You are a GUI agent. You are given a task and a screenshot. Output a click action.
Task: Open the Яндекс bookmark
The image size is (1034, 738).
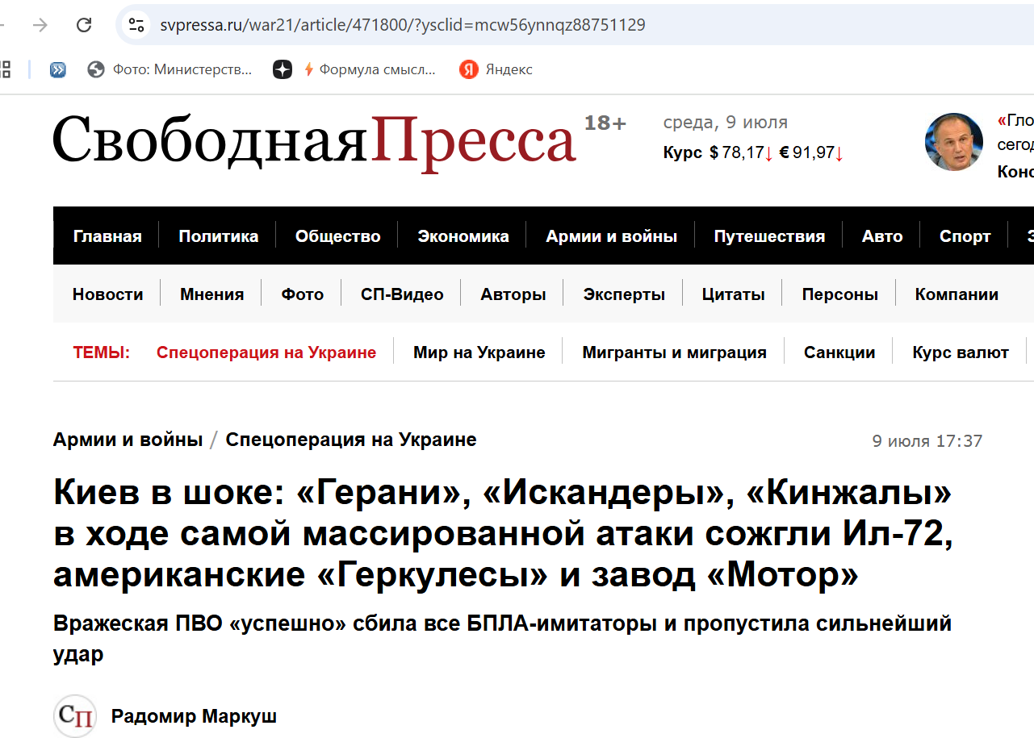point(496,69)
